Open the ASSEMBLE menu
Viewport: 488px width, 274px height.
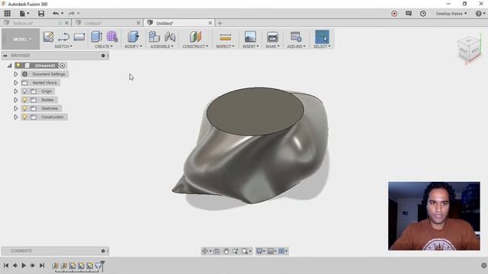tap(162, 46)
